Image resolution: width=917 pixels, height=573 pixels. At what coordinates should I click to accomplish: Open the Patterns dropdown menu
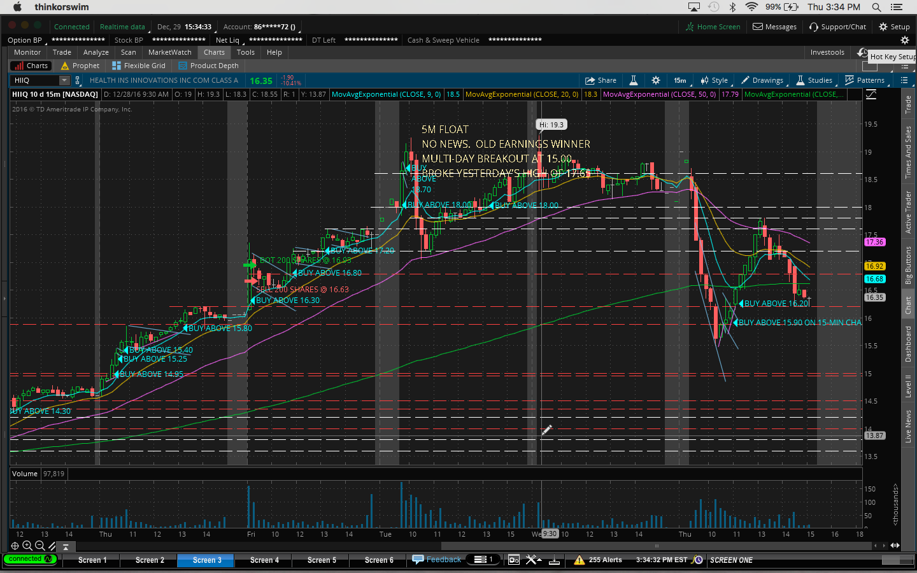point(865,80)
